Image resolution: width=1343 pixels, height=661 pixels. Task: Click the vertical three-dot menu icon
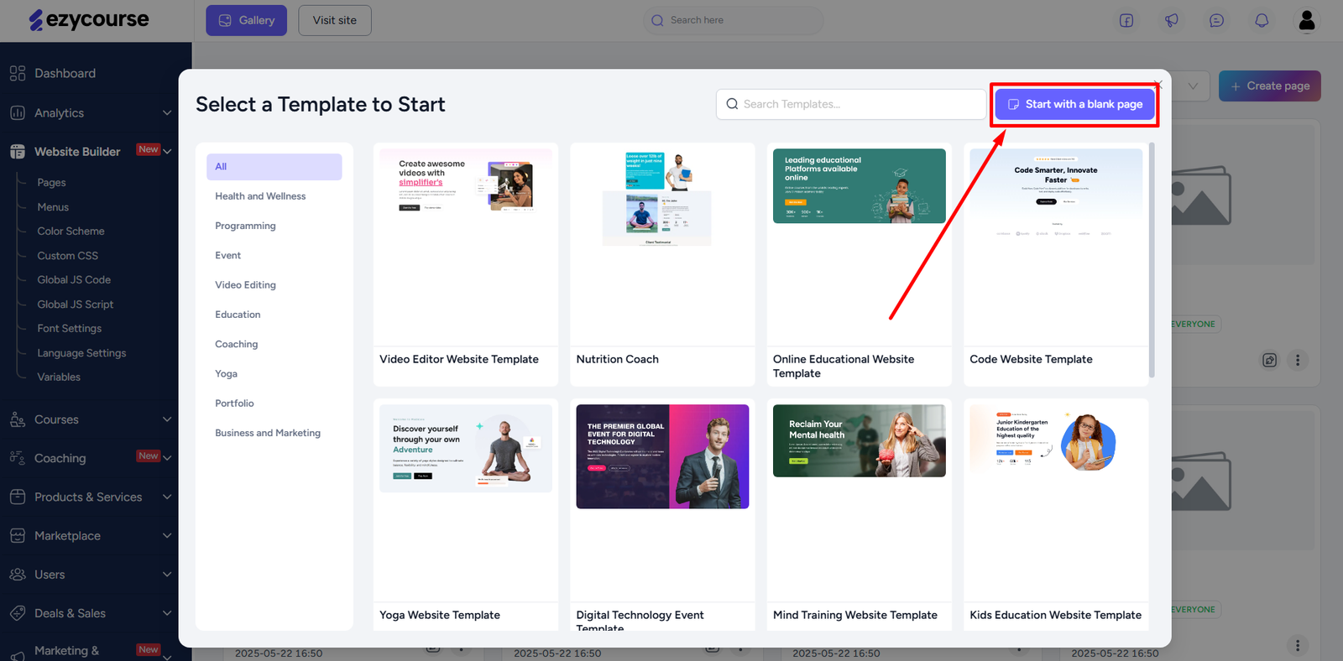tap(1298, 360)
